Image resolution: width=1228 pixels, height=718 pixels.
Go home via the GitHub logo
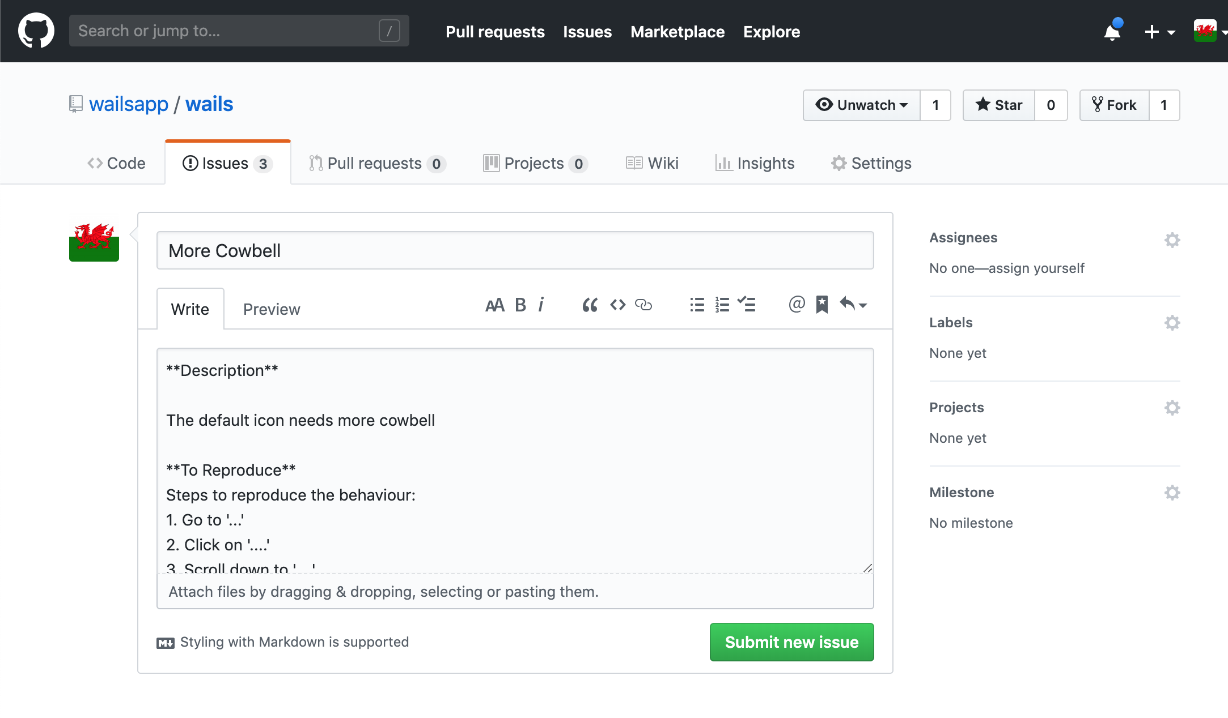[35, 31]
